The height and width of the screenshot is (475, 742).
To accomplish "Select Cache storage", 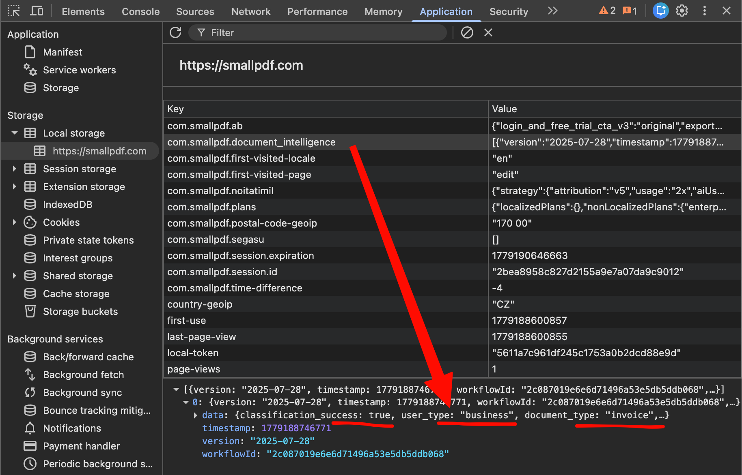I will pyautogui.click(x=76, y=293).
